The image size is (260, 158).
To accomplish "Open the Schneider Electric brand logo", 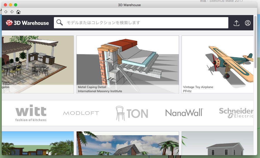I will (x=236, y=113).
